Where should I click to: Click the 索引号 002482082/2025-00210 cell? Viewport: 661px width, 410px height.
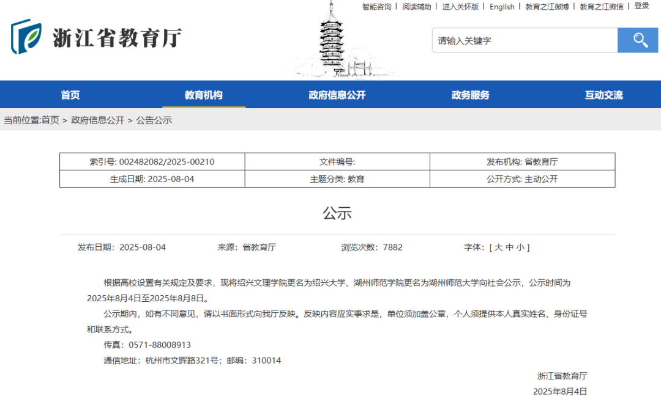[x=152, y=162]
